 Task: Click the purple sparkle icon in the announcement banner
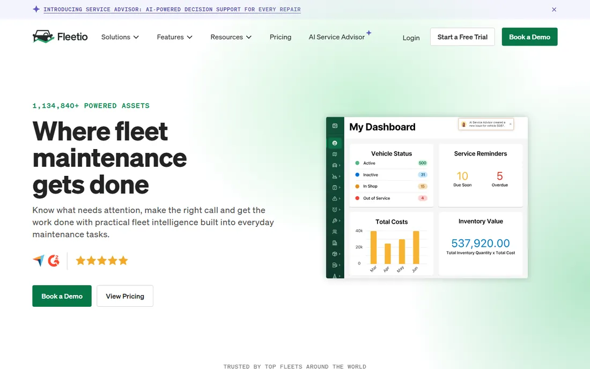(36, 9)
